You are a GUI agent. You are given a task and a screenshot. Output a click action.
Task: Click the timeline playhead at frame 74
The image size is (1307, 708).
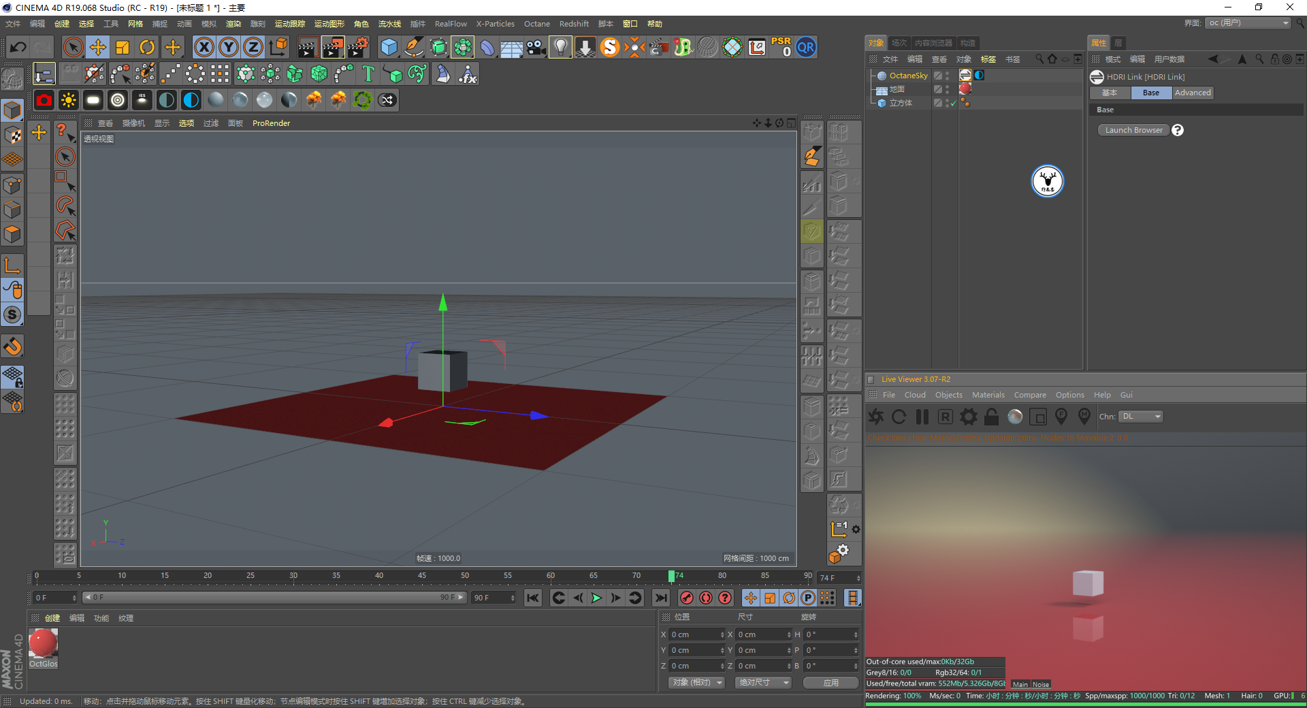pyautogui.click(x=671, y=577)
